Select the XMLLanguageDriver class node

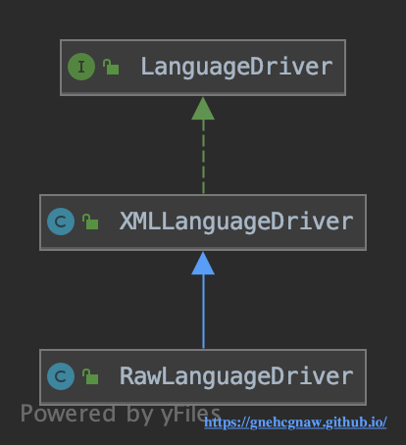click(203, 222)
